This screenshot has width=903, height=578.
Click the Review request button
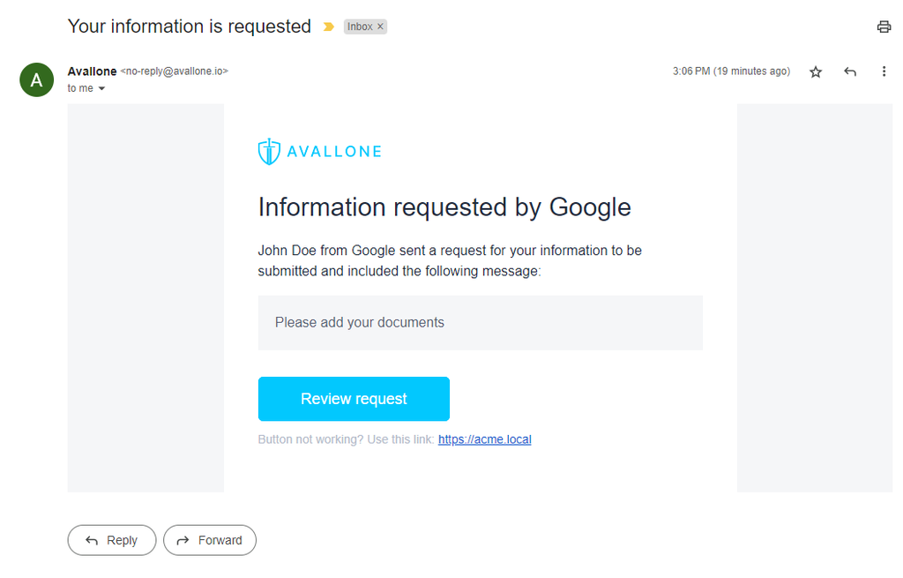click(x=354, y=399)
